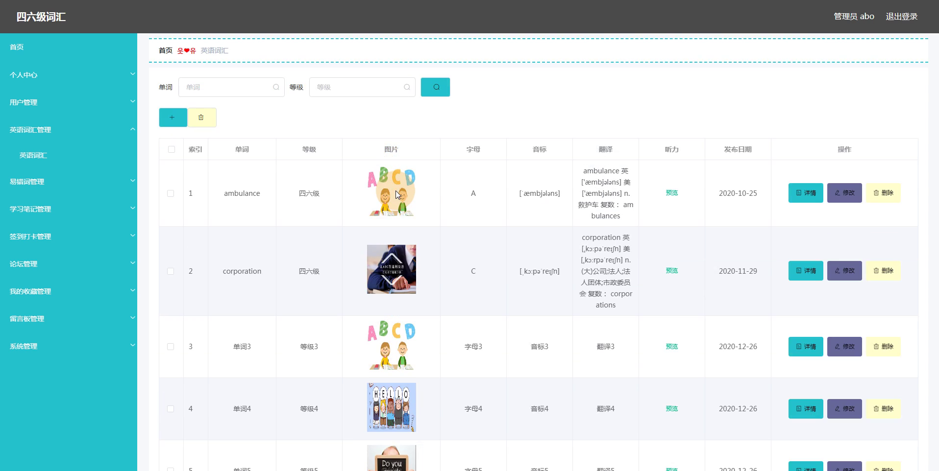939x471 pixels.
Task: Click the 单词 column header
Action: point(242,149)
